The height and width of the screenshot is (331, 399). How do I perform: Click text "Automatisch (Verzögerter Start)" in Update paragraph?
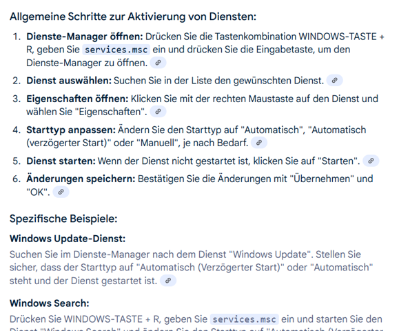[210, 268]
